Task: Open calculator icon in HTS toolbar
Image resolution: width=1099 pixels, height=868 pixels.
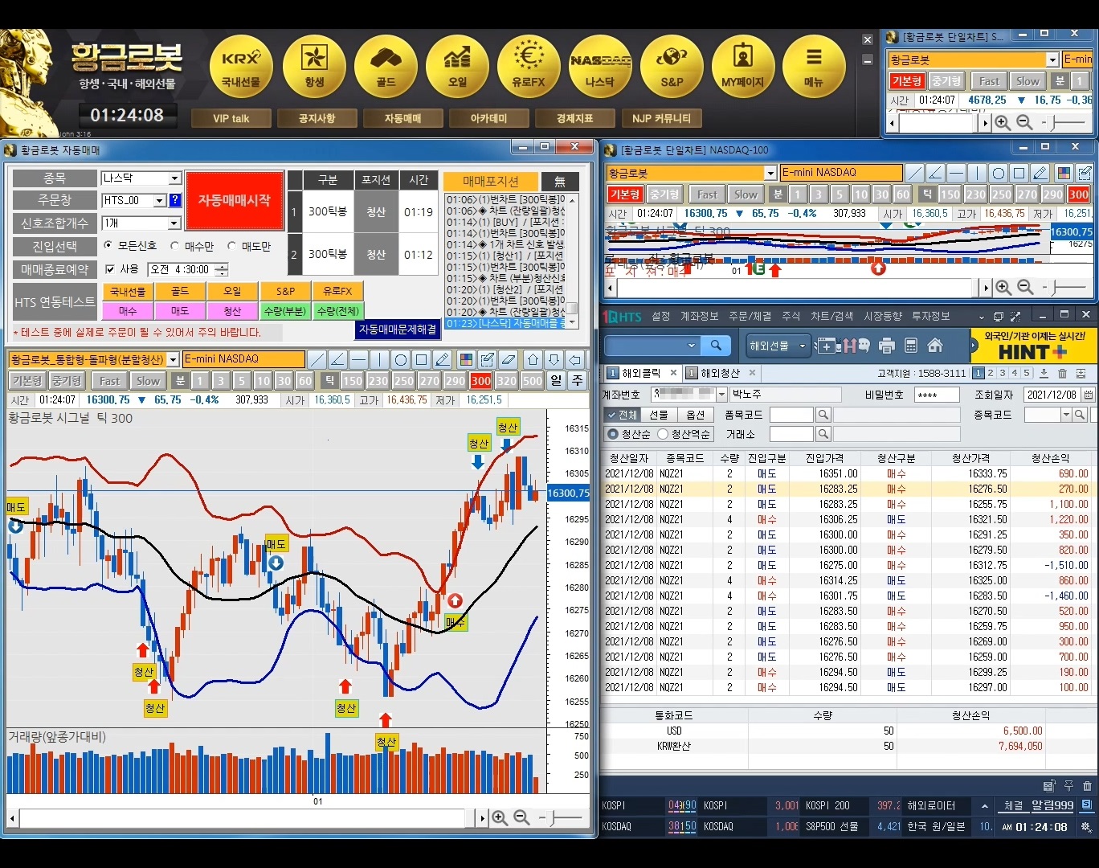Action: [x=911, y=346]
